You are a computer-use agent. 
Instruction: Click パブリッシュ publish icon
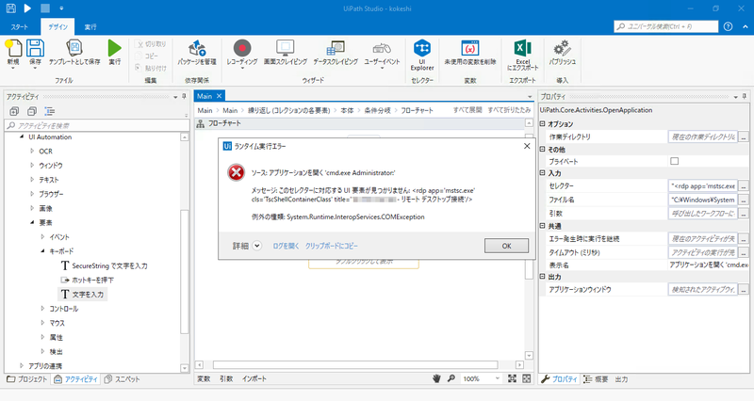pyautogui.click(x=562, y=48)
